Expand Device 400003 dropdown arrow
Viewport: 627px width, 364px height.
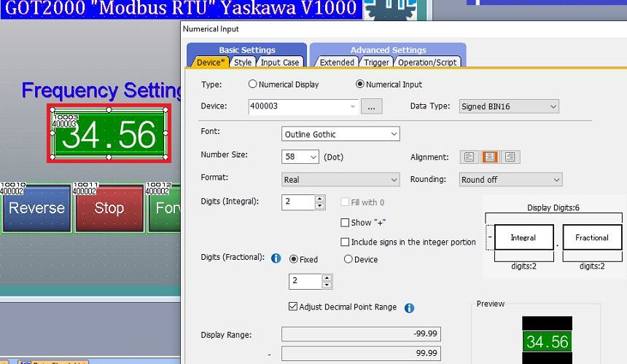[353, 106]
